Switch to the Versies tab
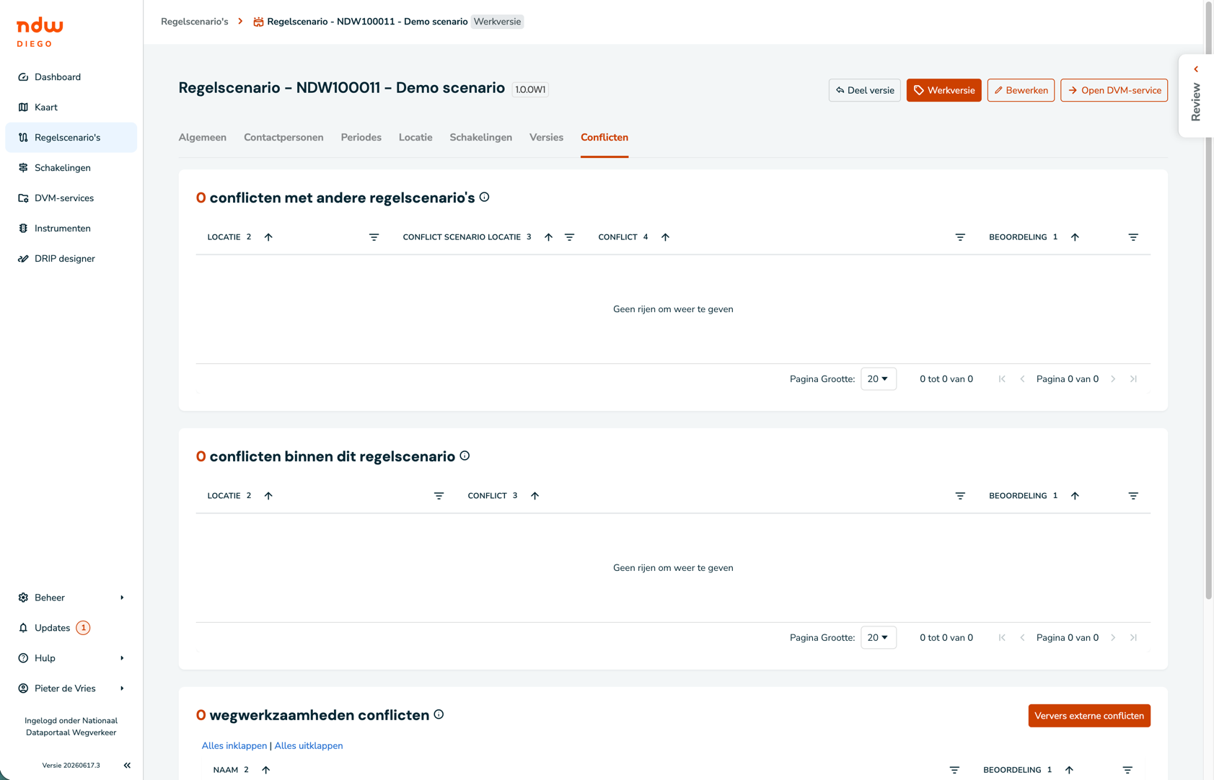The height and width of the screenshot is (780, 1214). tap(546, 138)
